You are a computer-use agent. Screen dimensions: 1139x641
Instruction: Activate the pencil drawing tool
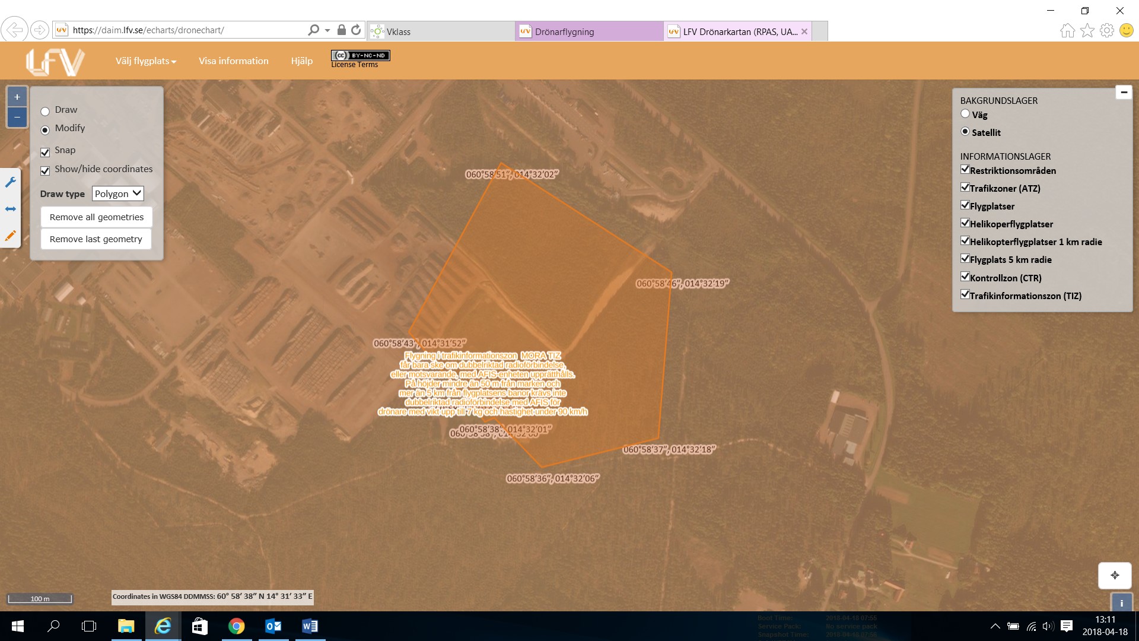tap(10, 236)
